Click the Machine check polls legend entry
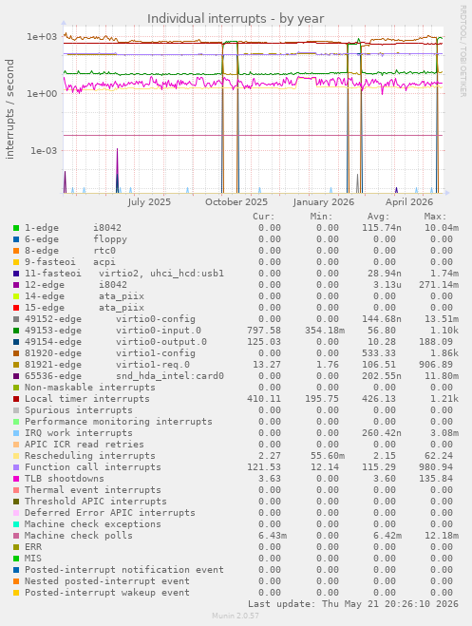This screenshot has width=472, height=626. point(79,536)
